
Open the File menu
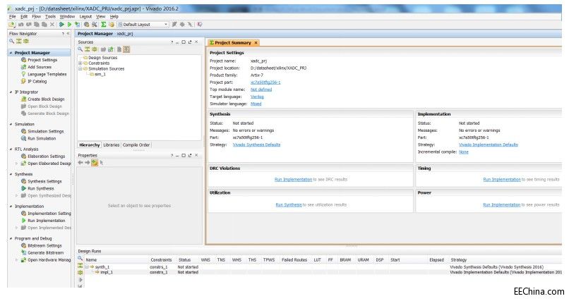pos(12,17)
